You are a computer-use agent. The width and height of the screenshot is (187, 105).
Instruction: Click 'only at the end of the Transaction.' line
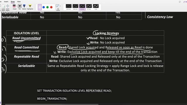[105, 70]
